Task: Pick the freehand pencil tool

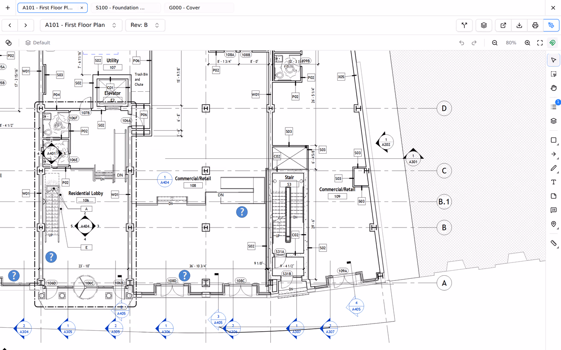Action: coord(553,168)
